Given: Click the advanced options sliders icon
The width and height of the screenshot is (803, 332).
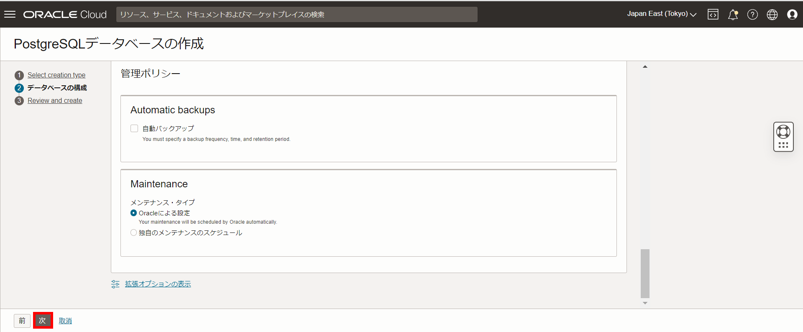Looking at the screenshot, I should pyautogui.click(x=115, y=284).
